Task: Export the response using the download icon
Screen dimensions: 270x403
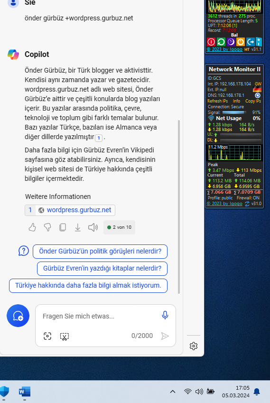Action: click(77, 227)
